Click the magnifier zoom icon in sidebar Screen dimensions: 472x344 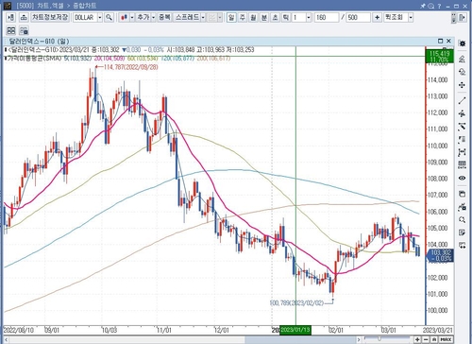[x=462, y=219]
